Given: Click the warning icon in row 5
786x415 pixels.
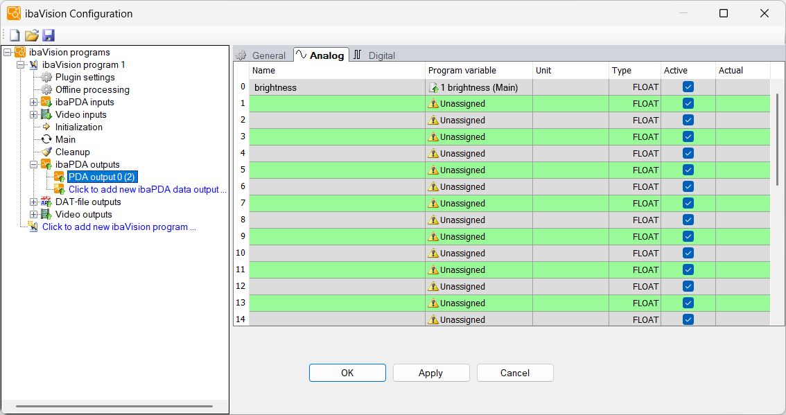Looking at the screenshot, I should (433, 170).
